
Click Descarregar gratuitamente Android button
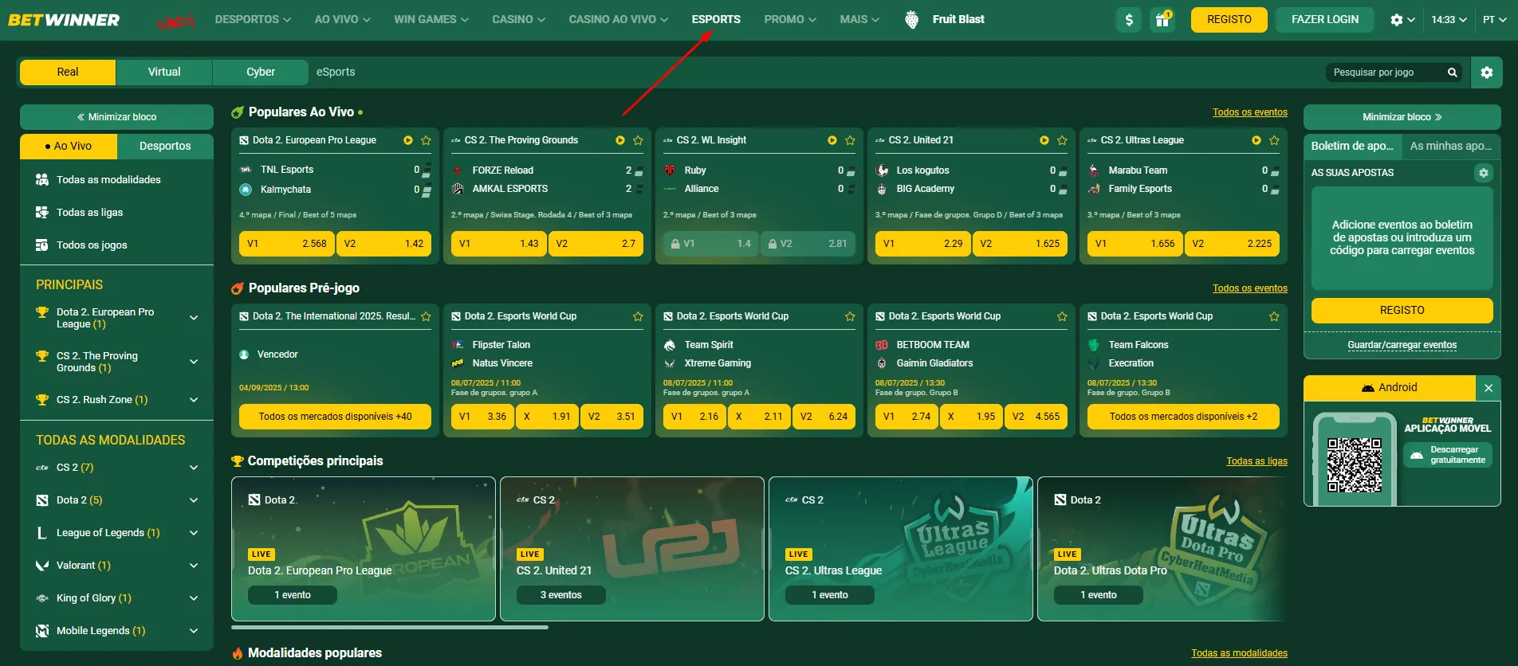(1448, 455)
